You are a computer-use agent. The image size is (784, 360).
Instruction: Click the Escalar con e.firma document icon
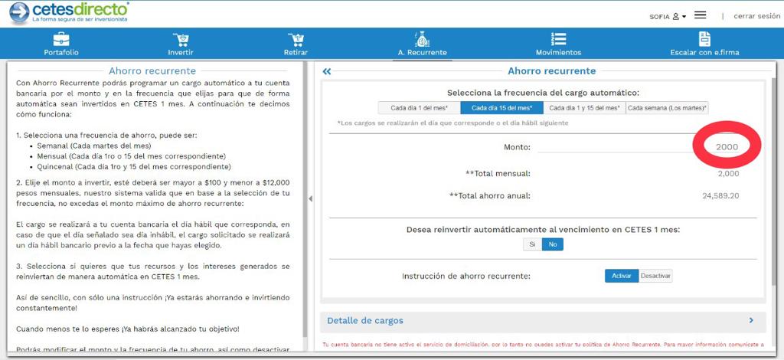point(704,39)
